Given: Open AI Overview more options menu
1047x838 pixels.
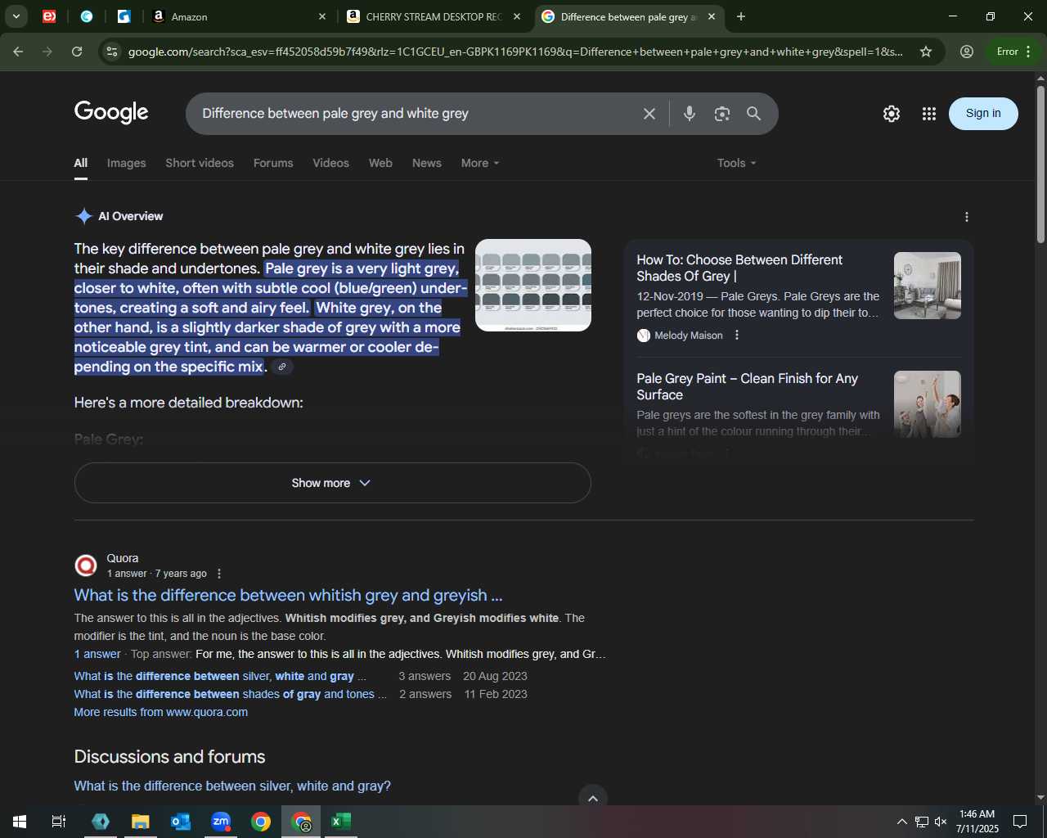Looking at the screenshot, I should point(967,217).
